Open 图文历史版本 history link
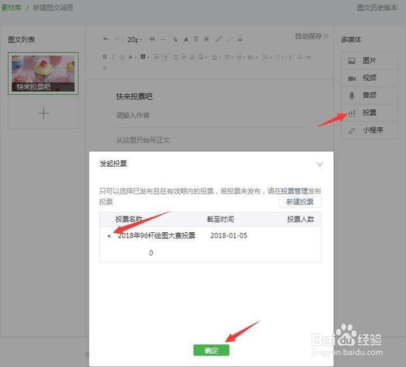This screenshot has width=406, height=367. [377, 8]
